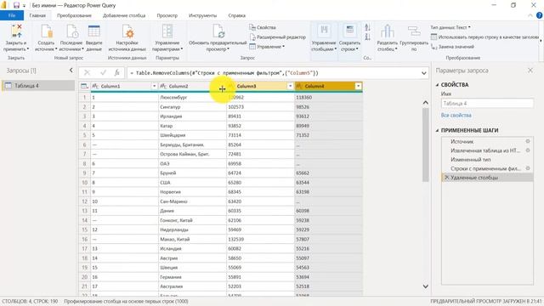Sort ascending with the A-Z icon
The height and width of the screenshot is (306, 544).
click(368, 27)
